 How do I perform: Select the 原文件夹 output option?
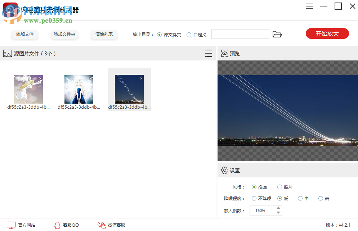coord(159,34)
